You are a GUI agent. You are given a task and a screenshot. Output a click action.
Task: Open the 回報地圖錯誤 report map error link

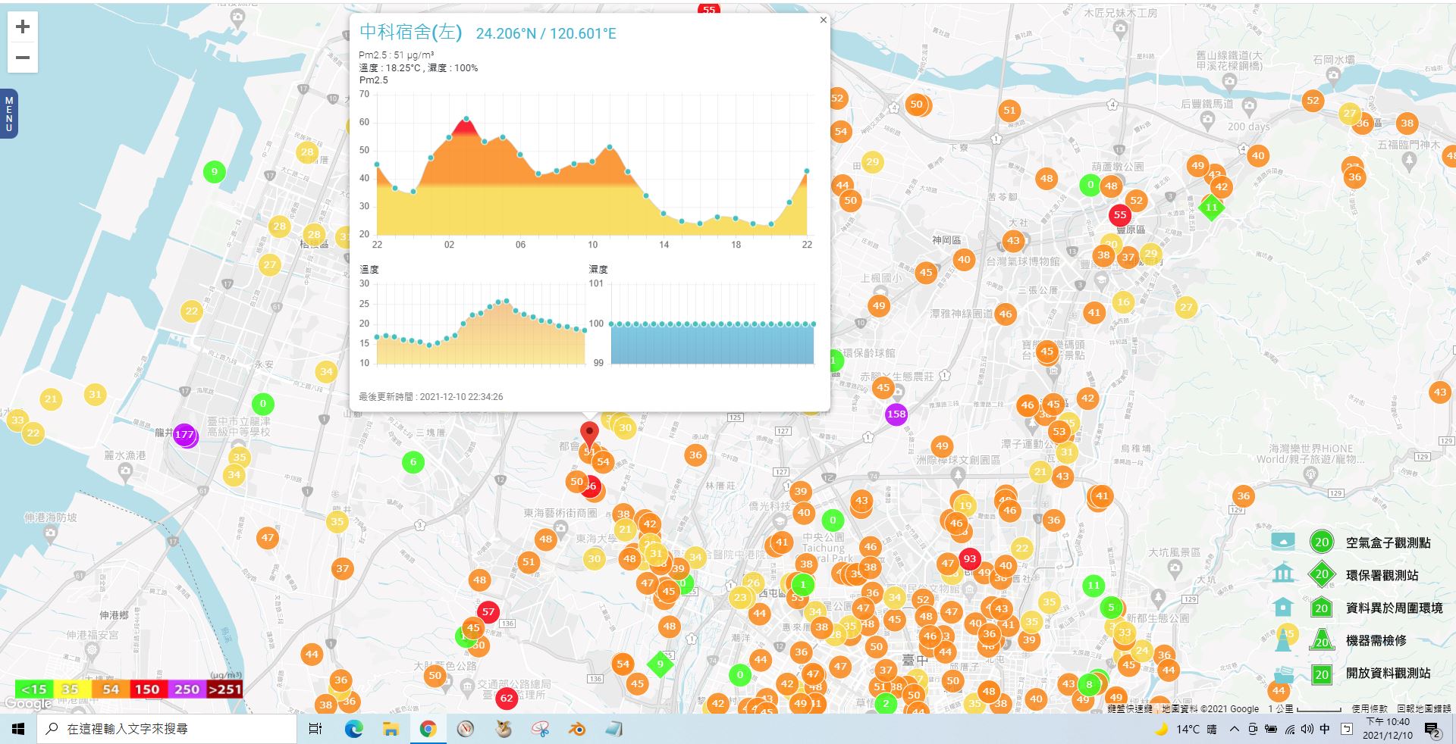pyautogui.click(x=1424, y=708)
